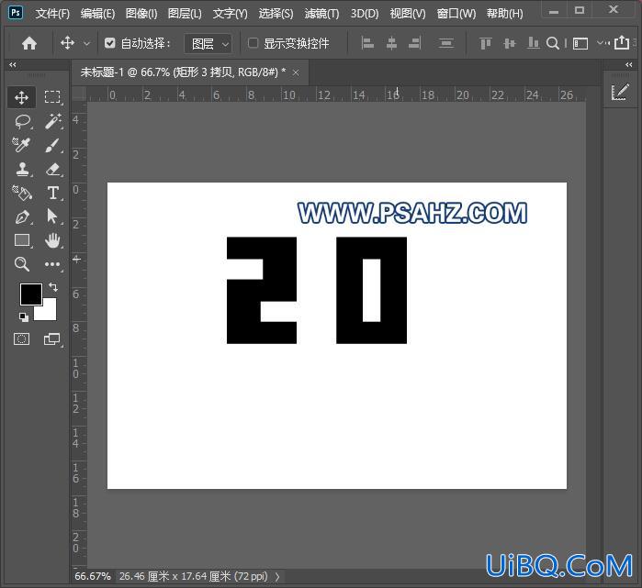Select the Eraser tool
This screenshot has height=588, width=642.
(53, 169)
